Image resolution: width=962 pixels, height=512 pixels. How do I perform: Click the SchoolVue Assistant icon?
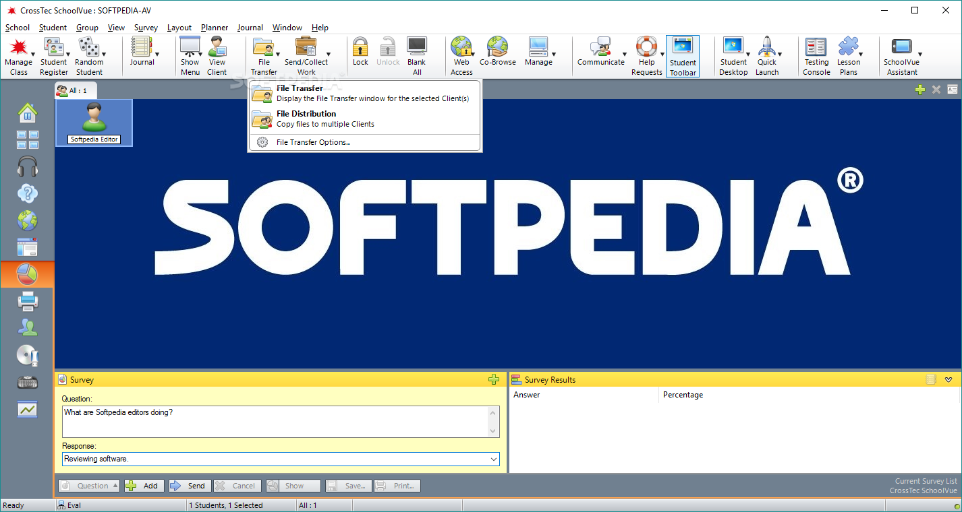coord(901,47)
